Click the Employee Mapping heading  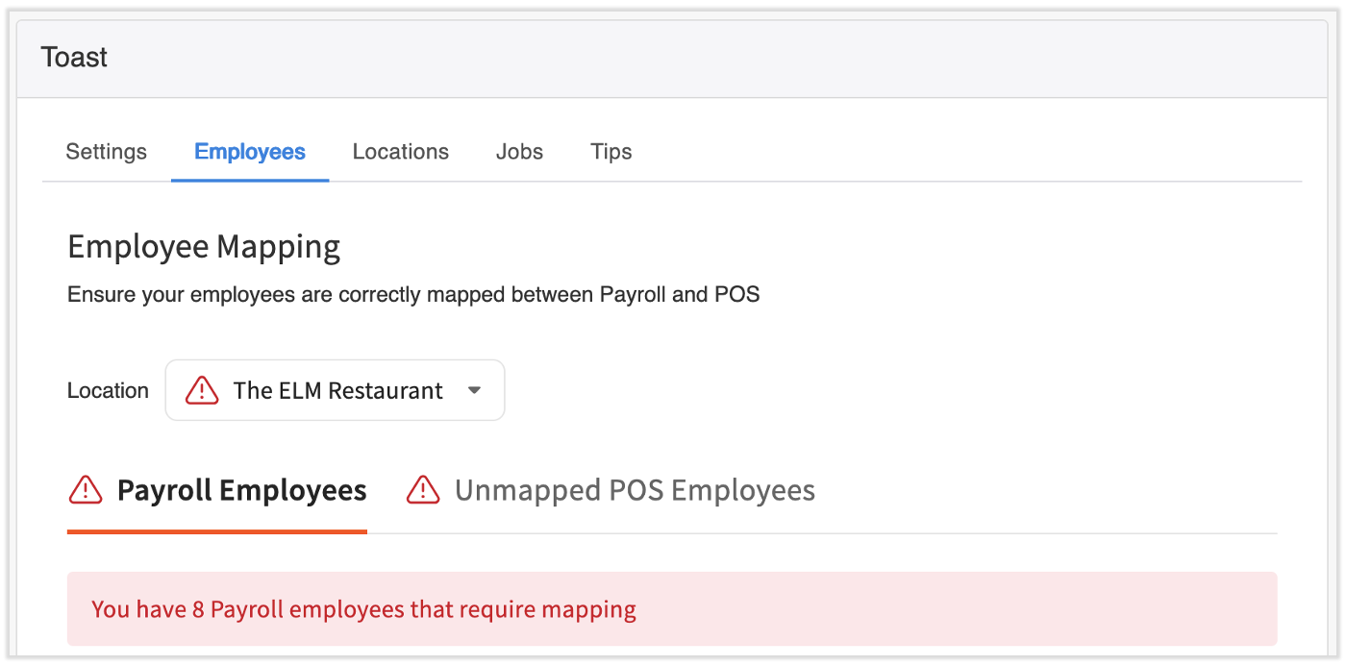203,246
